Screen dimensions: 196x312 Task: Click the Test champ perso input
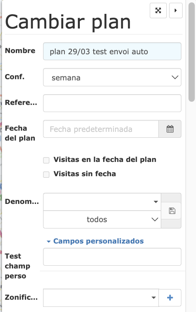112,257
